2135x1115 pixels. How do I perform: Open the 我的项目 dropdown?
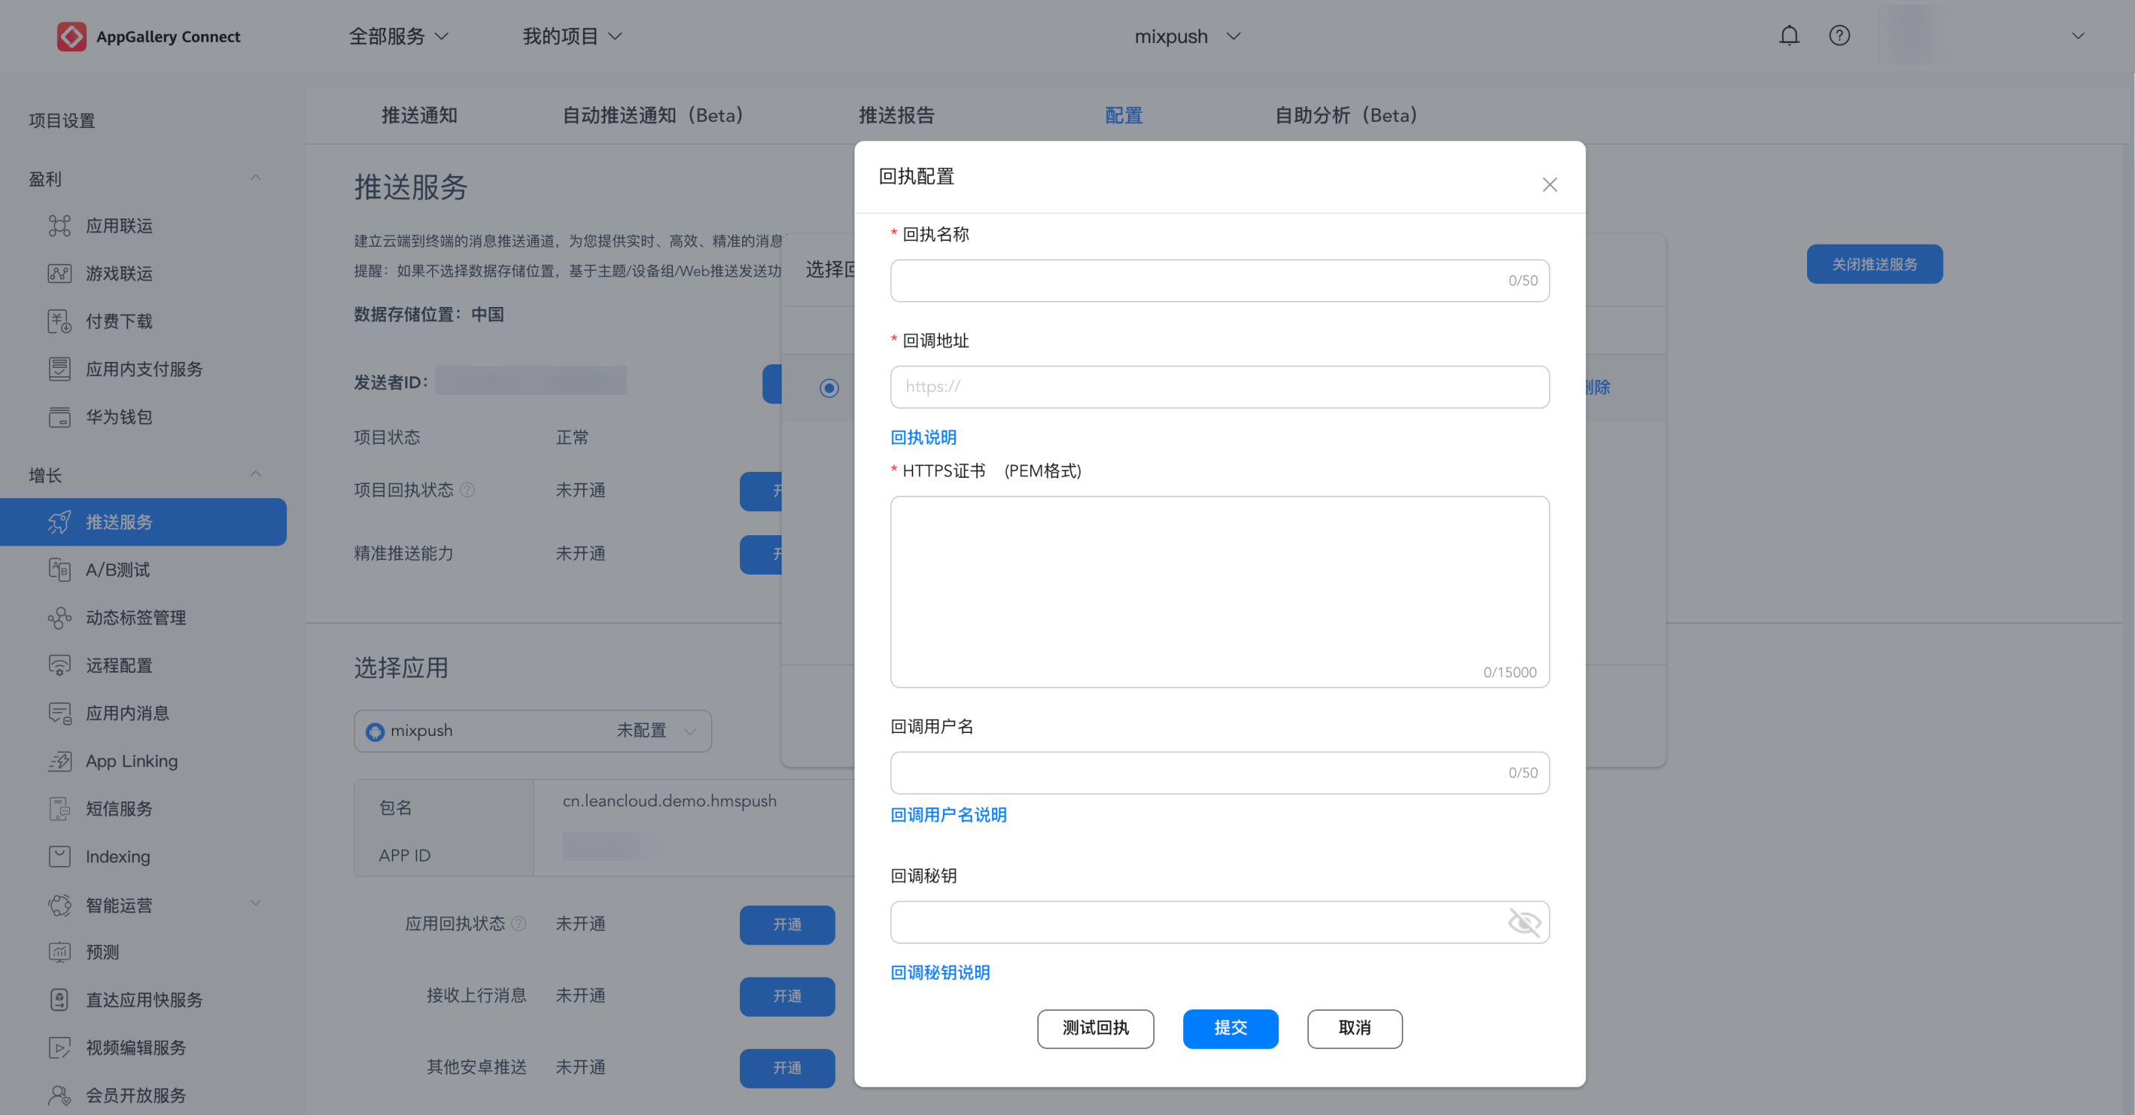point(573,36)
